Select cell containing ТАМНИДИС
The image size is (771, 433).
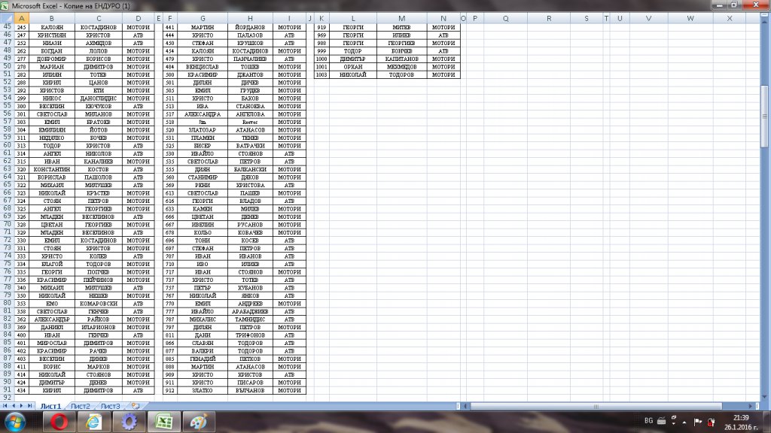tap(250, 319)
